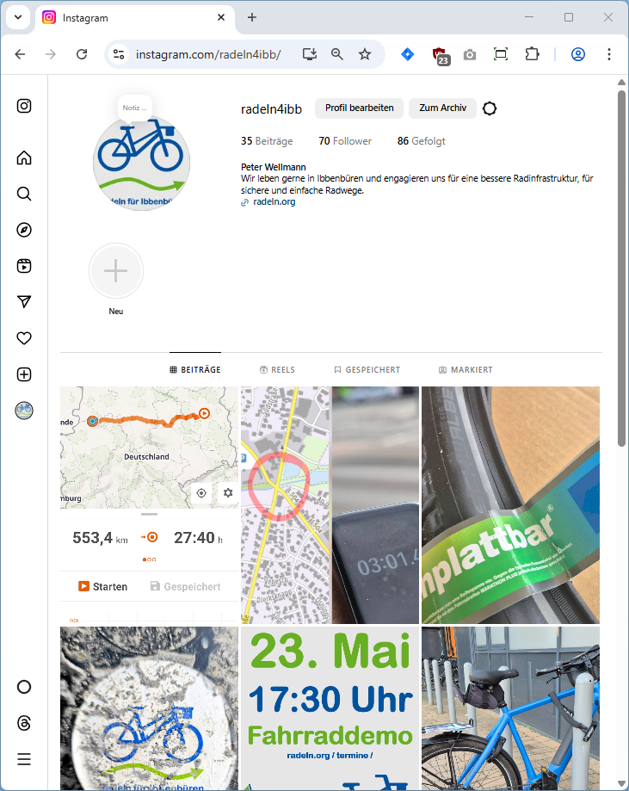Open the unplattbar tire post
Viewport: 629px width, 791px height.
[510, 505]
